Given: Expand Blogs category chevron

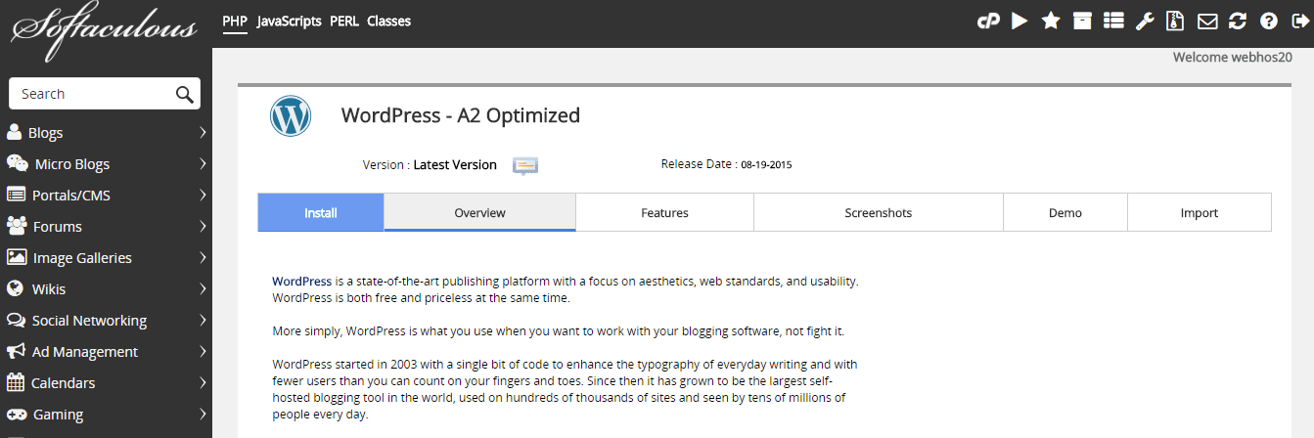Looking at the screenshot, I should (x=203, y=133).
